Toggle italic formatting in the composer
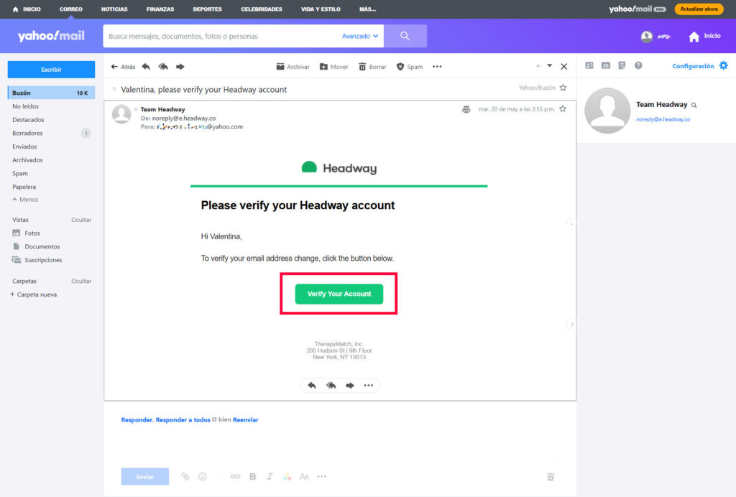The height and width of the screenshot is (497, 736). [x=270, y=476]
